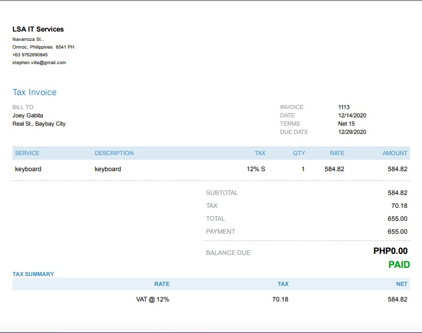The width and height of the screenshot is (422, 333).
Task: Click the TAX SUMMARY heading
Action: pos(33,274)
